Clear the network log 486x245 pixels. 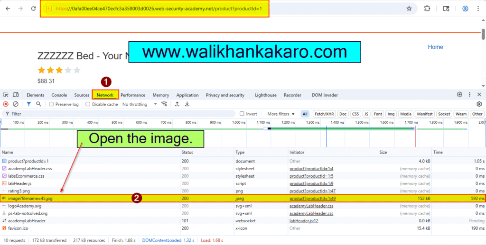point(16,104)
